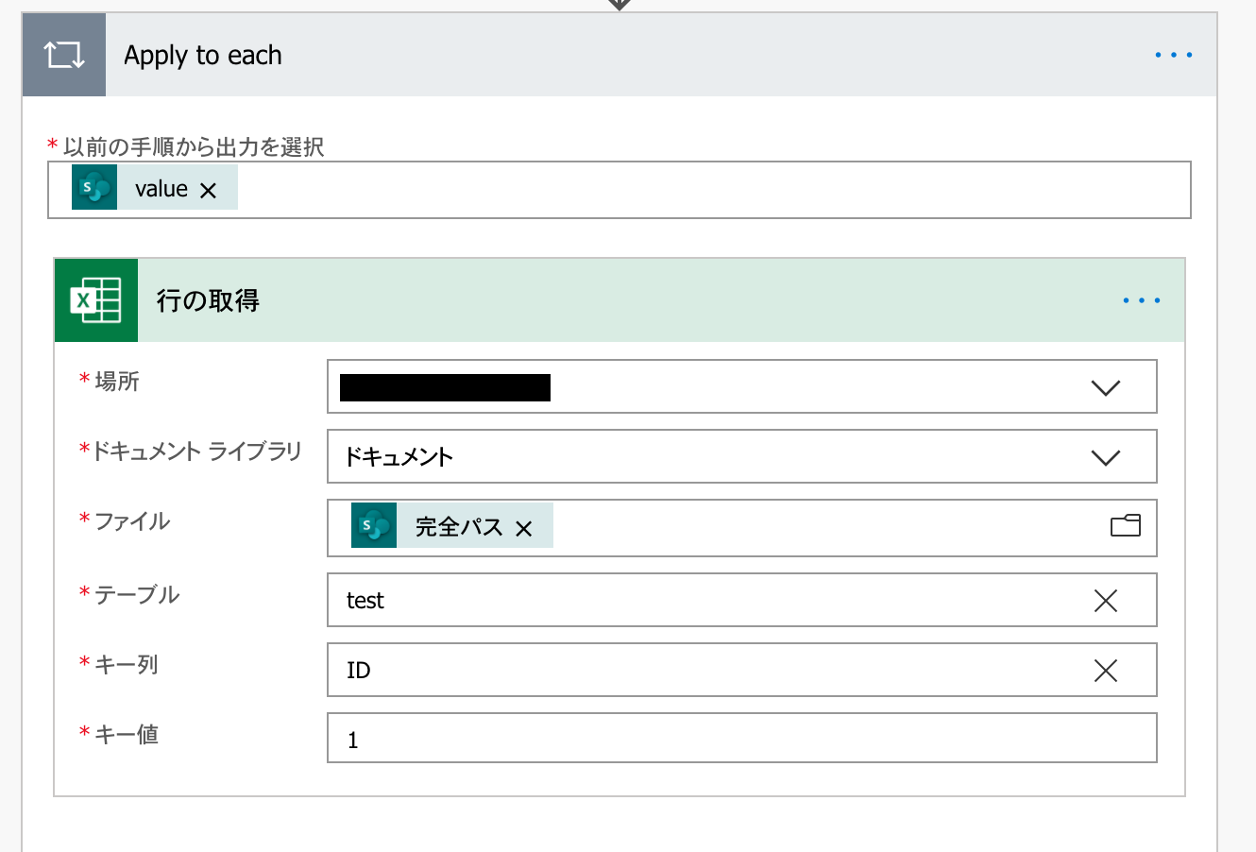This screenshot has width=1256, height=852.
Task: Open the Apply to each options menu
Action: [1173, 56]
